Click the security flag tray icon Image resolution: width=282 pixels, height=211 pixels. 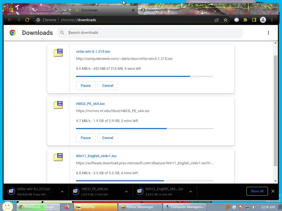[x=241, y=207]
